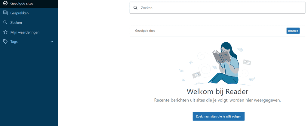Click the speech bubbles icon for Gesprekken
This screenshot has width=308, height=126.
tap(5, 13)
